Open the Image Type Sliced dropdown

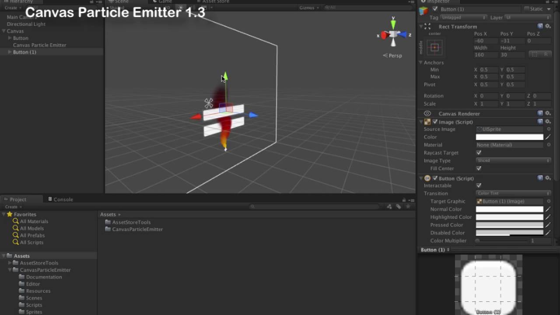click(x=513, y=161)
